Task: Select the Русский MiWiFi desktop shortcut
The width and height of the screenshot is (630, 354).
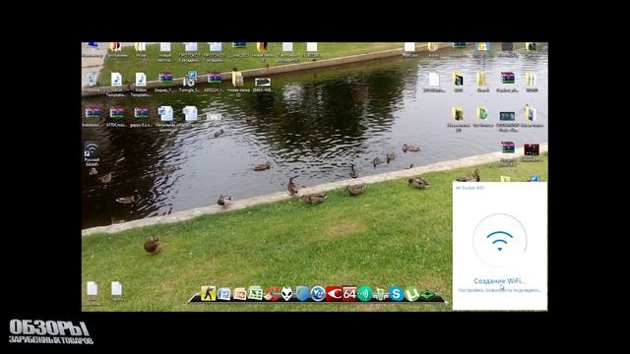Action: (92, 154)
